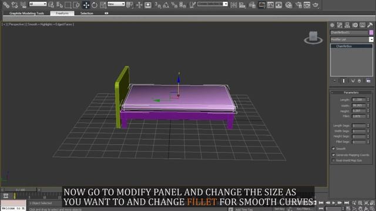Click the Pin Stack button
Screen dimensions: 376x211
[335, 81]
